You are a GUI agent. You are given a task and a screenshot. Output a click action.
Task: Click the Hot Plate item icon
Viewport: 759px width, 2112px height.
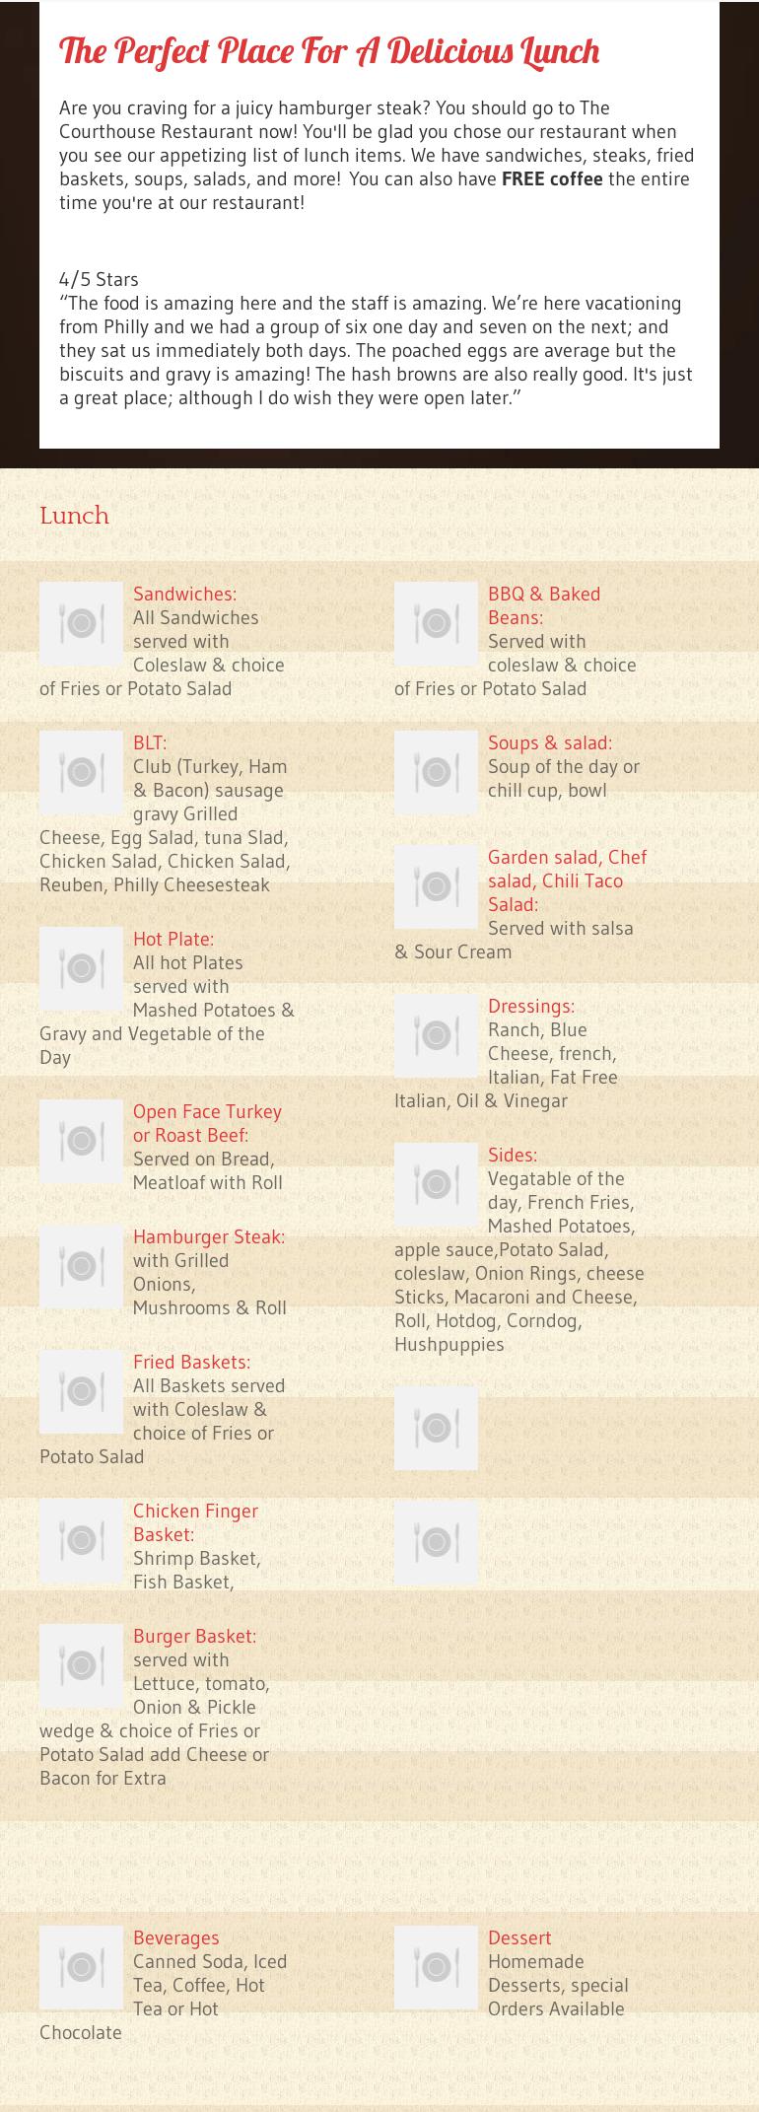[x=81, y=968]
